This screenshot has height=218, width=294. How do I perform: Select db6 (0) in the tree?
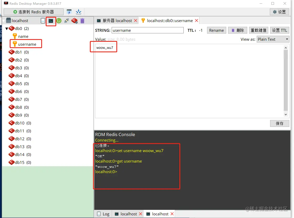click(x=22, y=91)
